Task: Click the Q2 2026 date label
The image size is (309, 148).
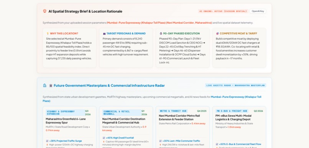Action: [258, 111]
